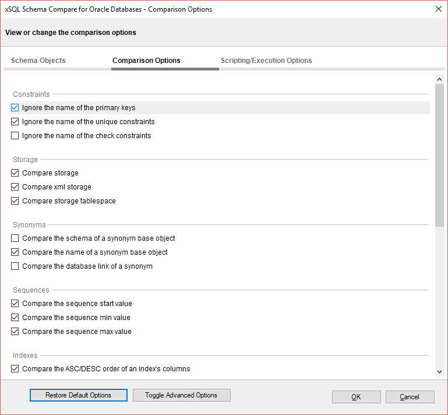Toggle Compare the name of a synonym base object

(15, 252)
